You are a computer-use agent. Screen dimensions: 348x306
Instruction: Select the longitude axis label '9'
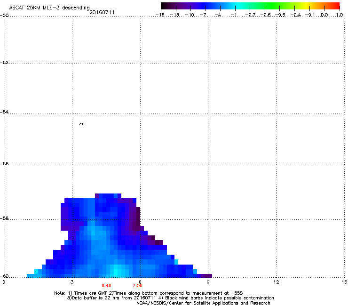(x=208, y=282)
